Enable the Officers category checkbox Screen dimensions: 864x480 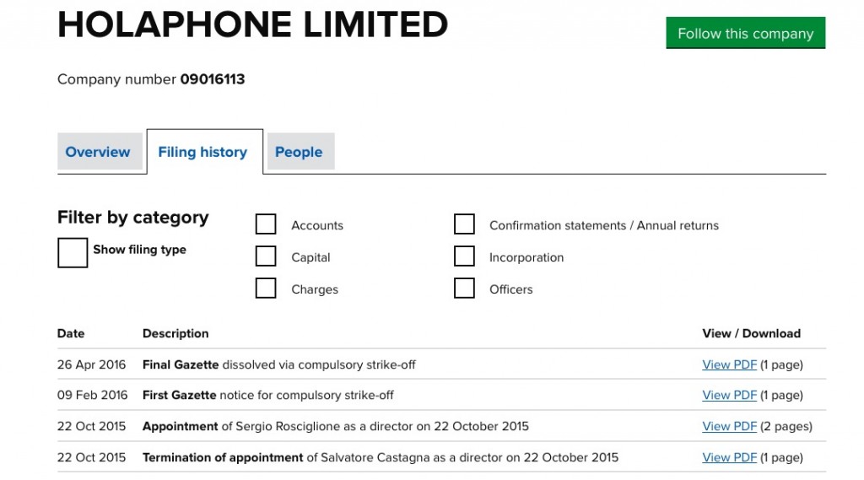(x=464, y=289)
